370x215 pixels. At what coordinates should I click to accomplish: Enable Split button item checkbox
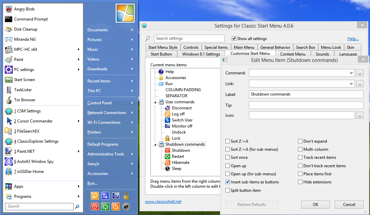[227, 190]
